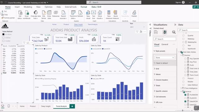
Task: Open Recent sources list
Action: click(63, 15)
